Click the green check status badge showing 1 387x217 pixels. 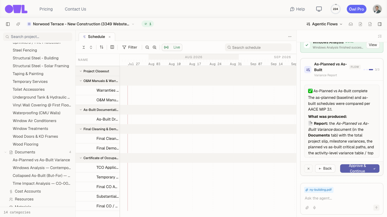click(148, 24)
